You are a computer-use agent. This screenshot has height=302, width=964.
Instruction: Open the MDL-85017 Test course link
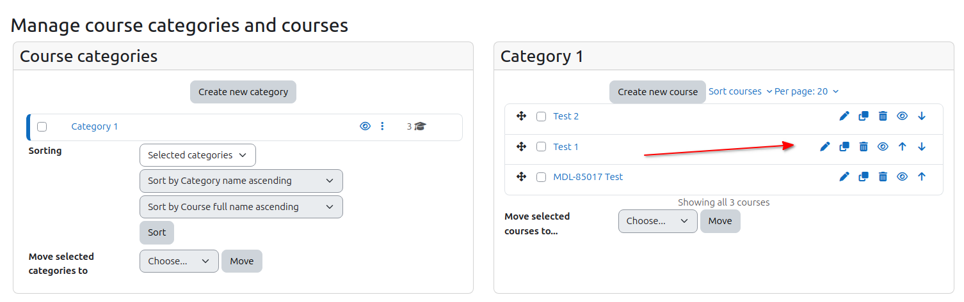(588, 177)
